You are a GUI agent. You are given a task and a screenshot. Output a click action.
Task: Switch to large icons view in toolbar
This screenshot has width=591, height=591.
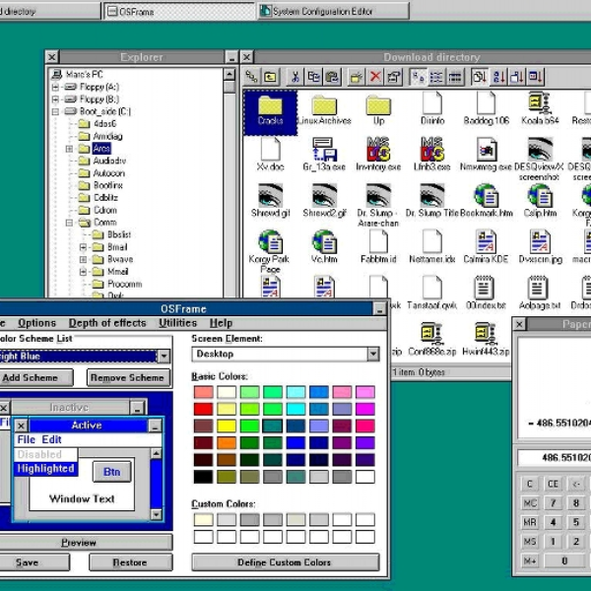(418, 77)
